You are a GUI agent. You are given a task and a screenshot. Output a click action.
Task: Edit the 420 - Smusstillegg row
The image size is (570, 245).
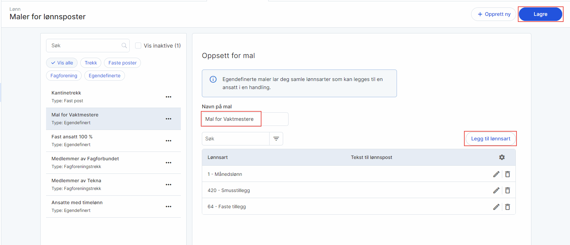click(x=496, y=190)
